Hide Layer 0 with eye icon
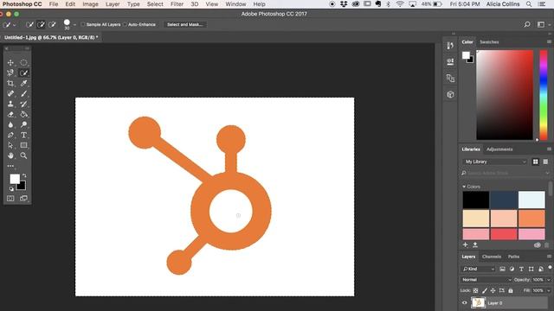554x311 pixels. click(465, 302)
